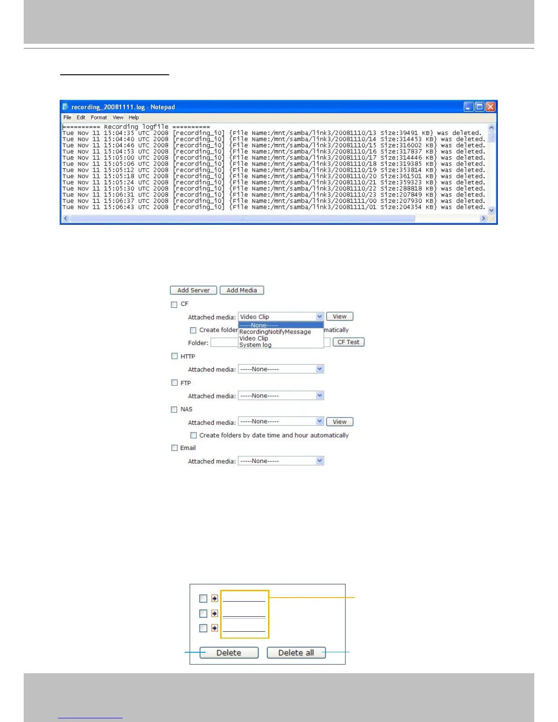Choose RecordingNotifyMessage from the dropdown list
Screen dimensions: 558x722
click(281, 332)
